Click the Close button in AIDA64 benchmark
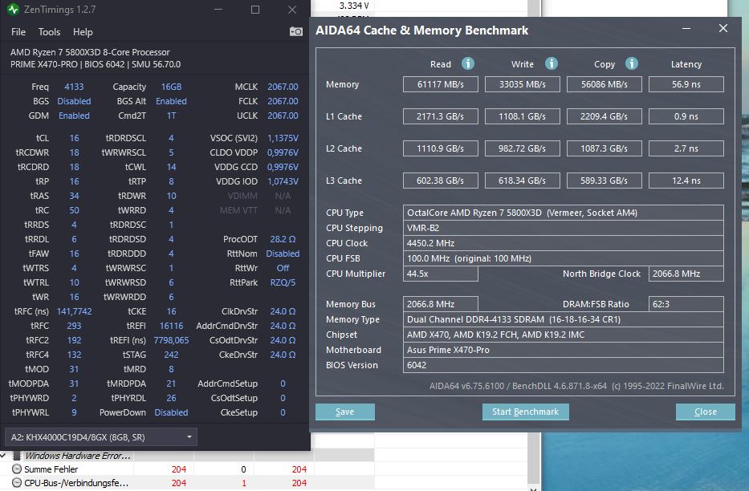Screen dimensions: 749x491 705,412
